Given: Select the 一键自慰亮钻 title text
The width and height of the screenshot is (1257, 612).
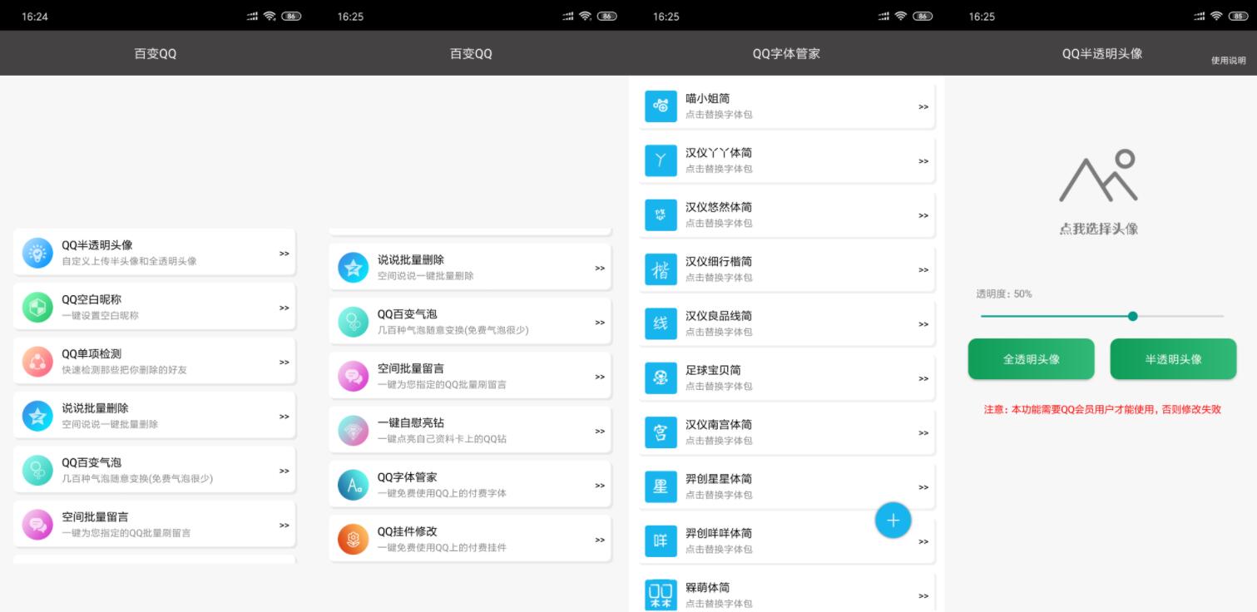Looking at the screenshot, I should (x=411, y=422).
